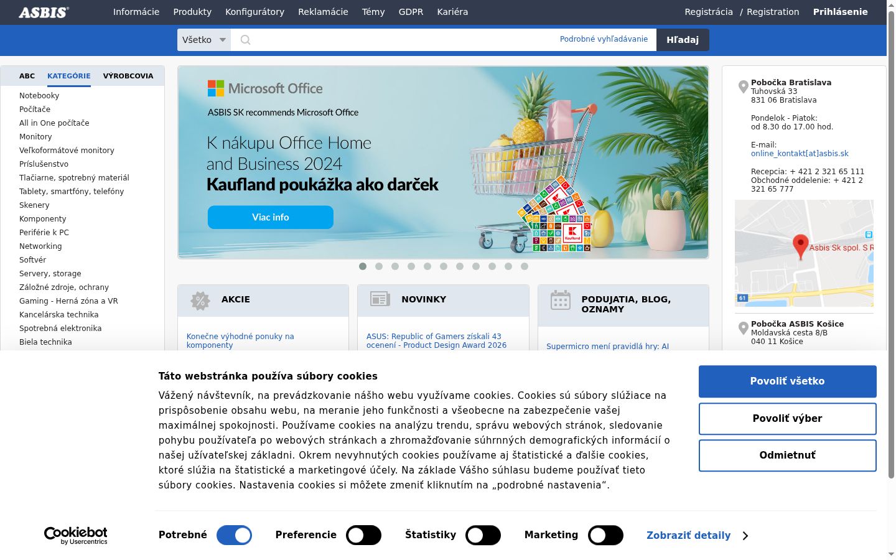Open the Reklamácie menu
This screenshot has width=896, height=560.
[323, 12]
